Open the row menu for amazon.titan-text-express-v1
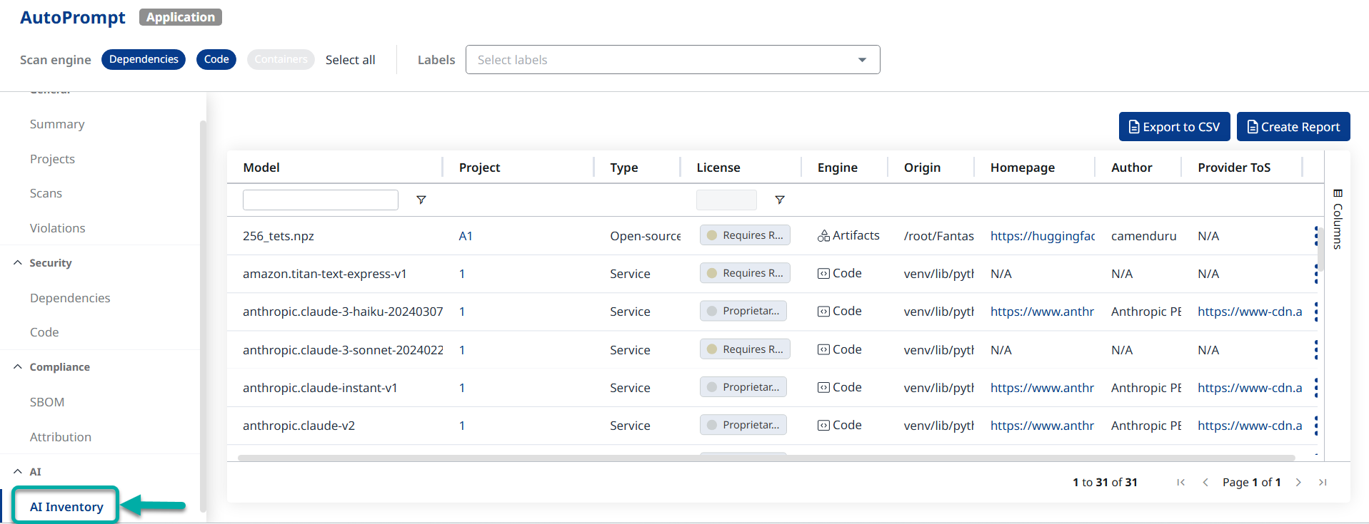Viewport: 1369px width, 524px height. (x=1316, y=274)
